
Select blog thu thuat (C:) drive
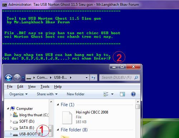34,115
